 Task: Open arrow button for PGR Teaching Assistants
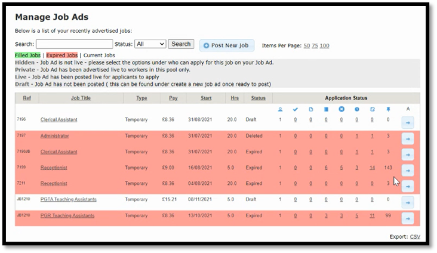coord(408,219)
